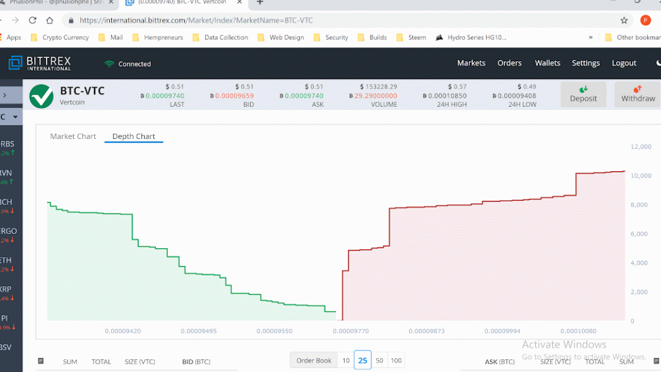
Task: Click the Deposit button
Action: [583, 94]
